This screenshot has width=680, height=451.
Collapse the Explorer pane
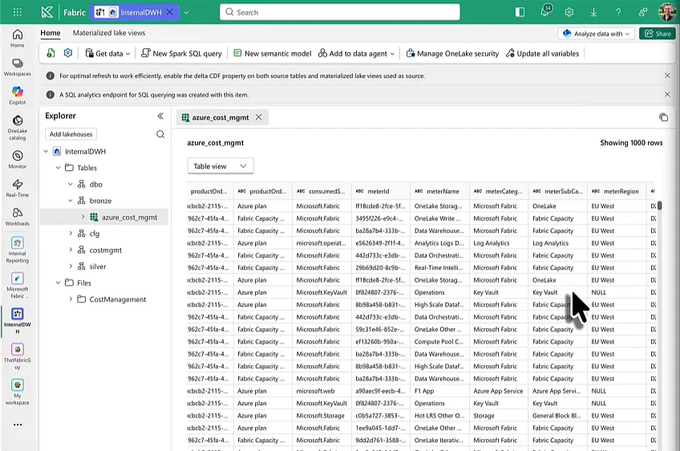(160, 116)
